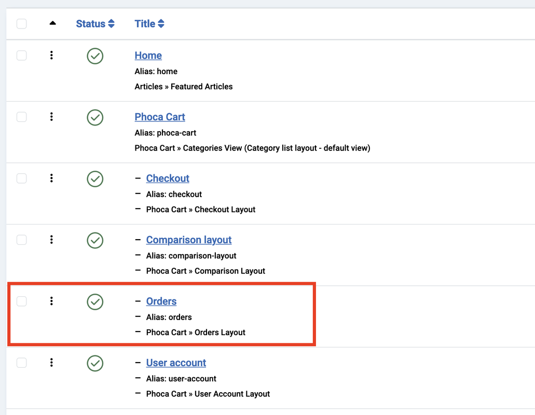
Task: Click the text 'Alias: phoca-cart'
Action: tap(166, 133)
